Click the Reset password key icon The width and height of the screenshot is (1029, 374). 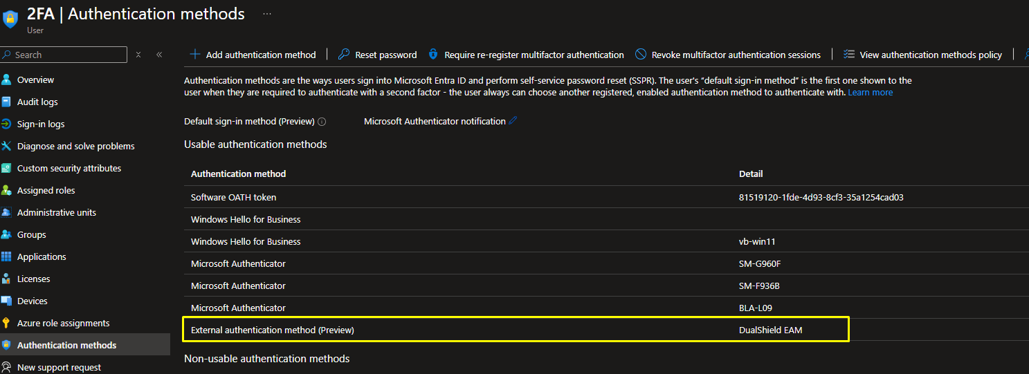coord(344,55)
